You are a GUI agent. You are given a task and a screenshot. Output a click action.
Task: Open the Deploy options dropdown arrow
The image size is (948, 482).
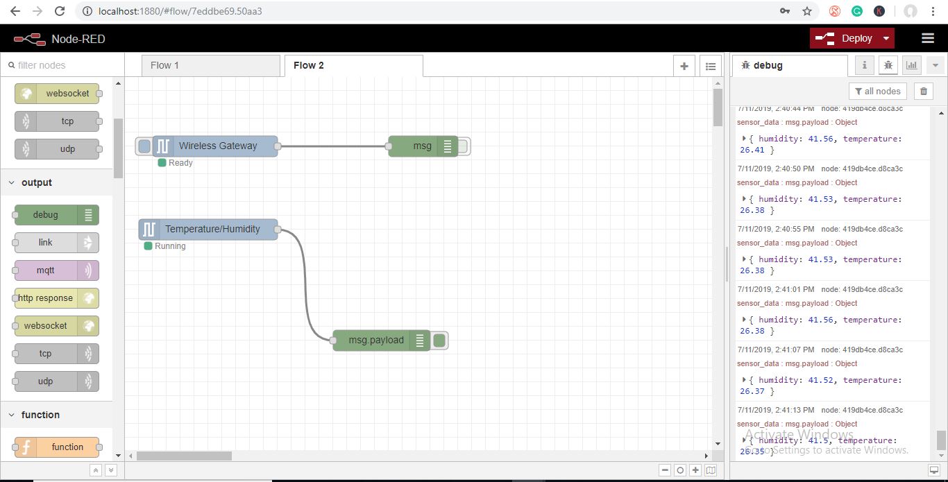[x=886, y=38]
